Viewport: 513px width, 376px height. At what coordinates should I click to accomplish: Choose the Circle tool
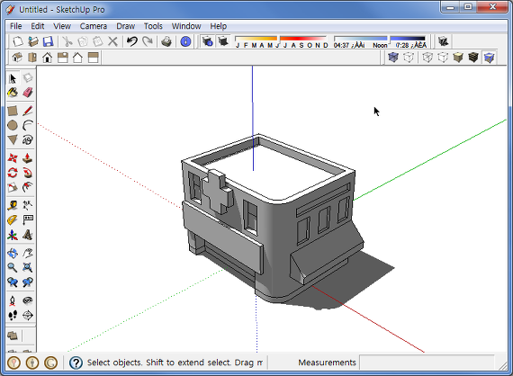click(x=13, y=125)
